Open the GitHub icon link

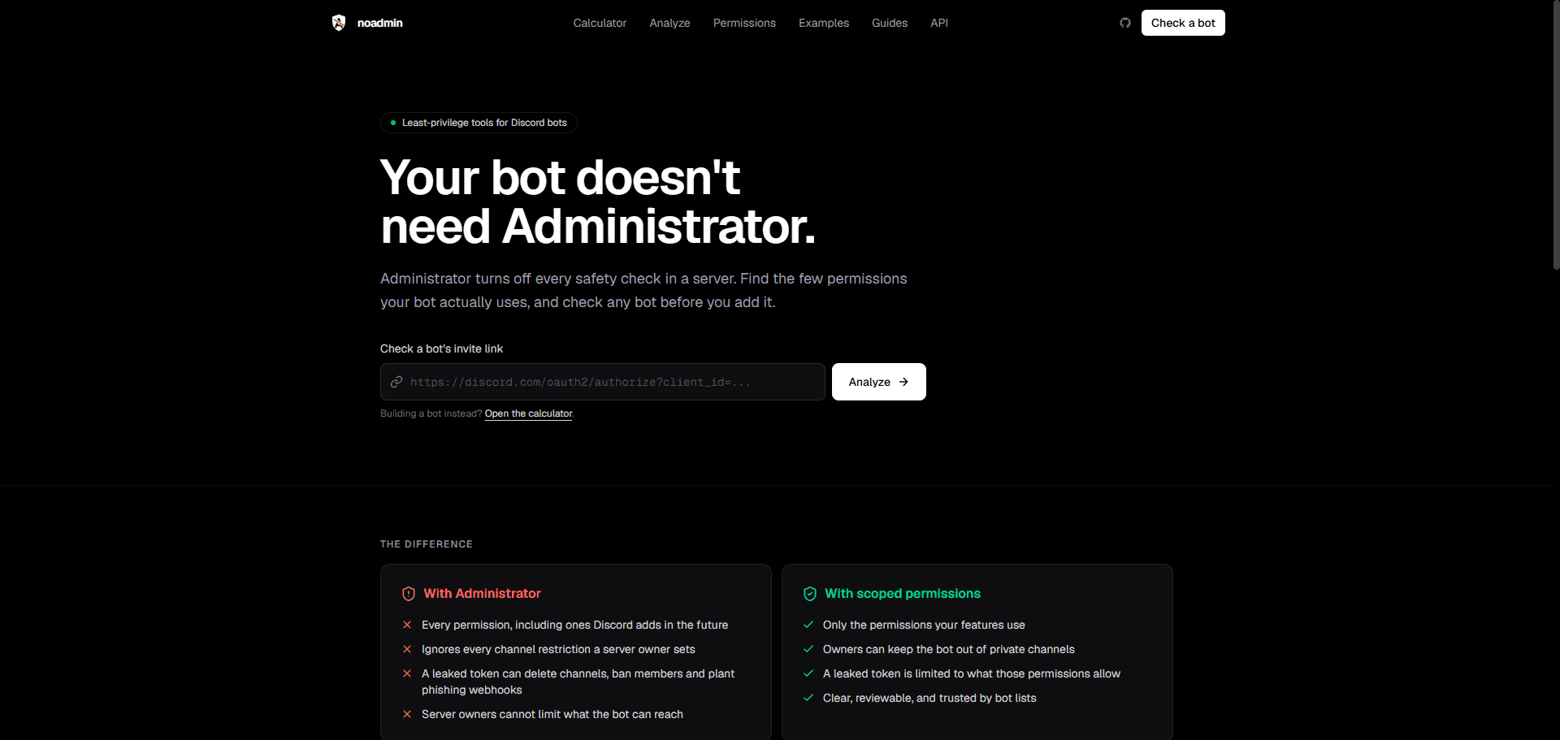1125,23
